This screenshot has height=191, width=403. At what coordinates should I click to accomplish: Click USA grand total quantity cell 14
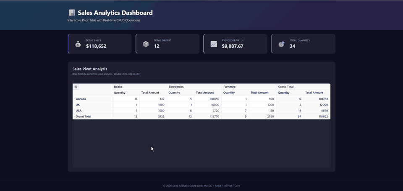[x=290, y=111]
